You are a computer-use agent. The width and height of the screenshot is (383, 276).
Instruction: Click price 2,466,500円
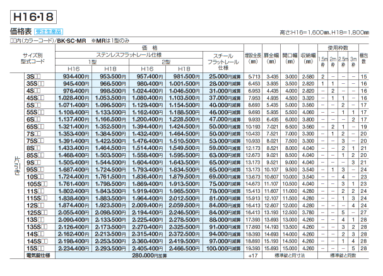point(184,248)
